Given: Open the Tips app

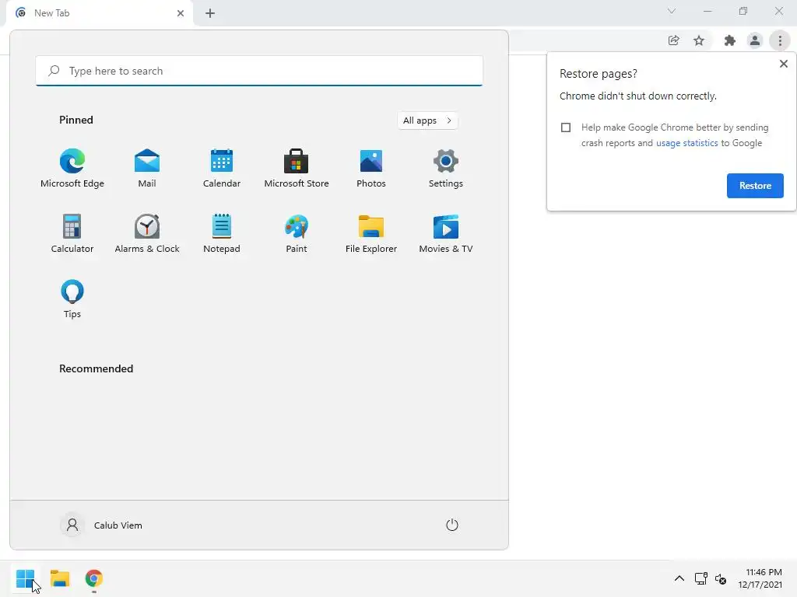Looking at the screenshot, I should coord(72,299).
